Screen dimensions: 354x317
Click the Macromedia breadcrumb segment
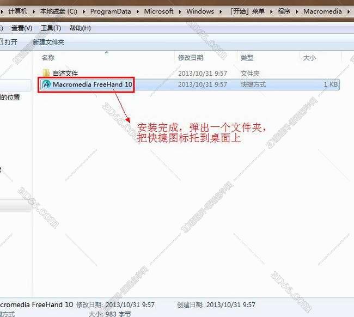pos(322,11)
